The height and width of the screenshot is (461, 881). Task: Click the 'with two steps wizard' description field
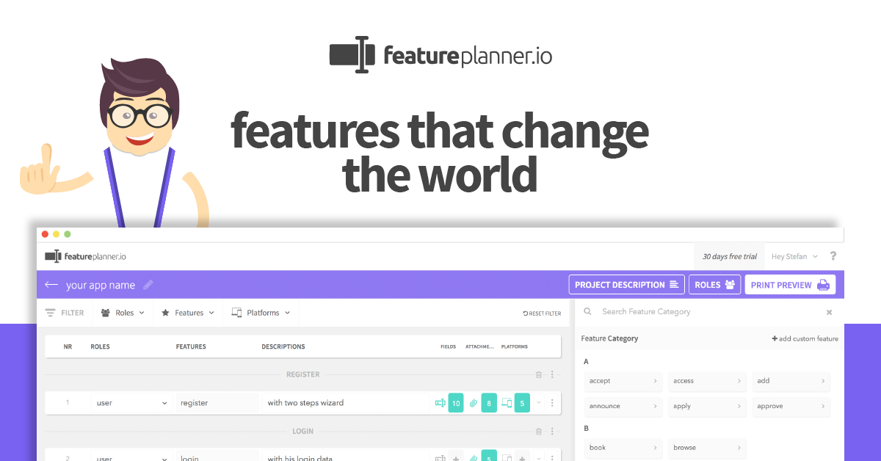coord(345,403)
